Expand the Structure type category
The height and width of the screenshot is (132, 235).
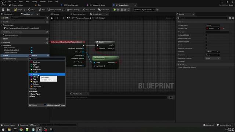coord(29,89)
